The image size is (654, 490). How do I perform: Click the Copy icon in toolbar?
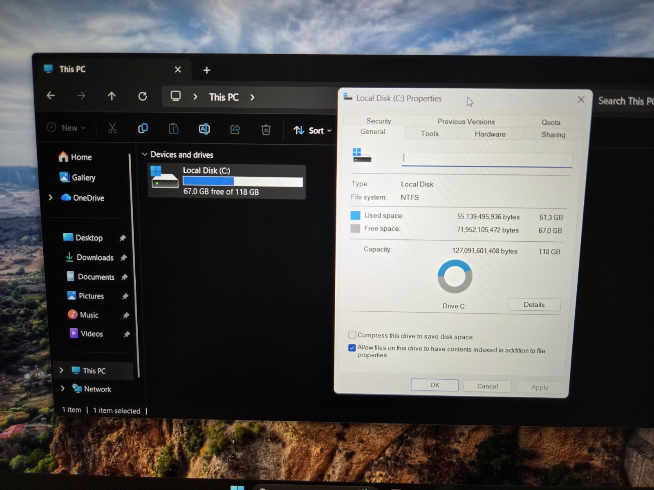[143, 129]
